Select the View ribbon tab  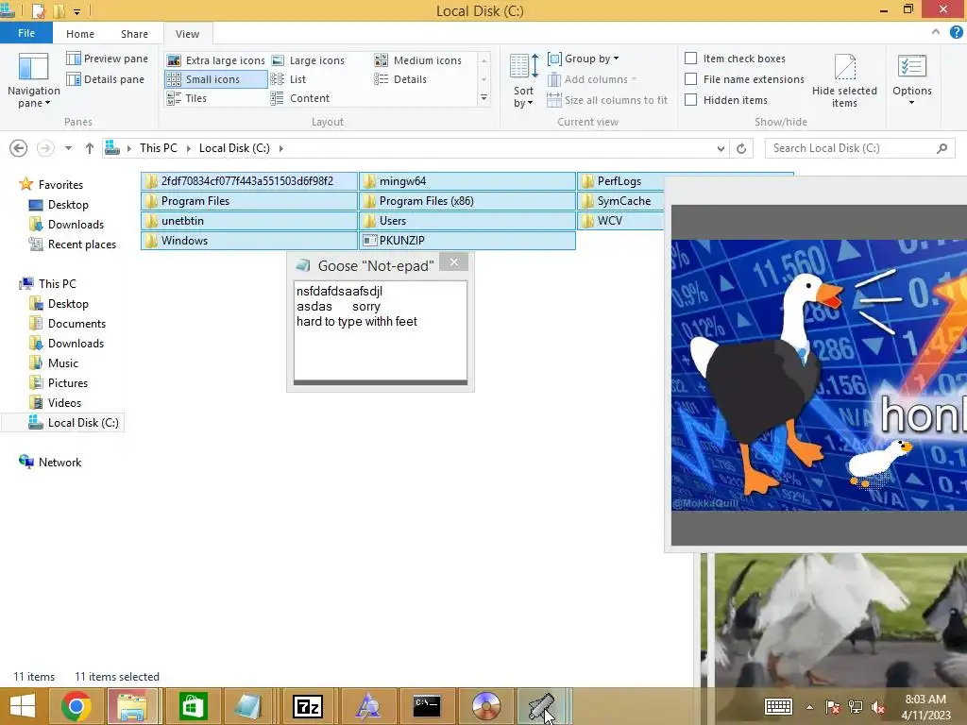(x=188, y=34)
